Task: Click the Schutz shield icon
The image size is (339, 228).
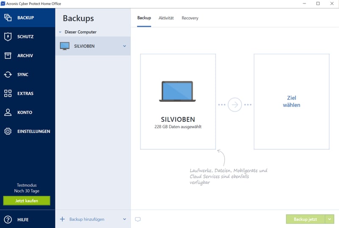Action: tap(8, 37)
